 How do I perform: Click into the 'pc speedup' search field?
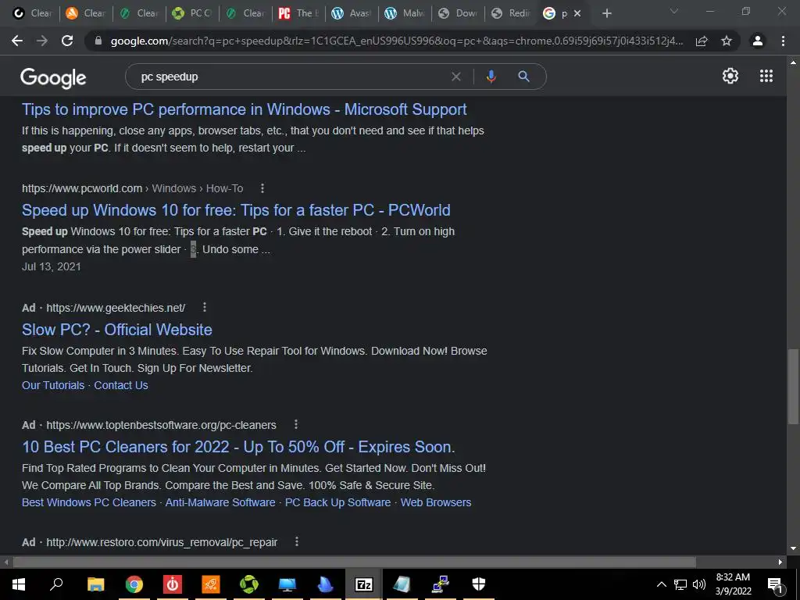coord(291,77)
